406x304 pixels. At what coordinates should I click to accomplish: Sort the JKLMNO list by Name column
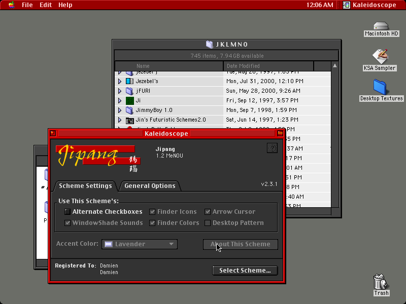[169, 66]
